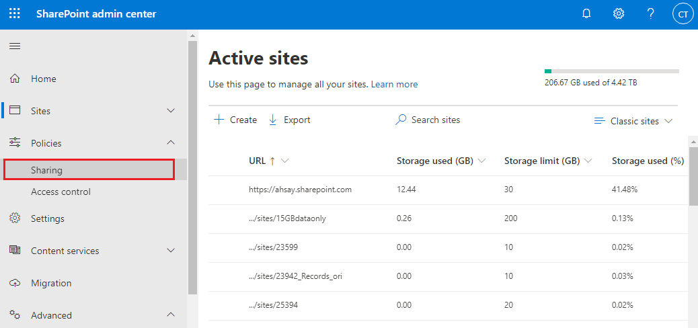Click the Home icon in sidebar

click(15, 79)
